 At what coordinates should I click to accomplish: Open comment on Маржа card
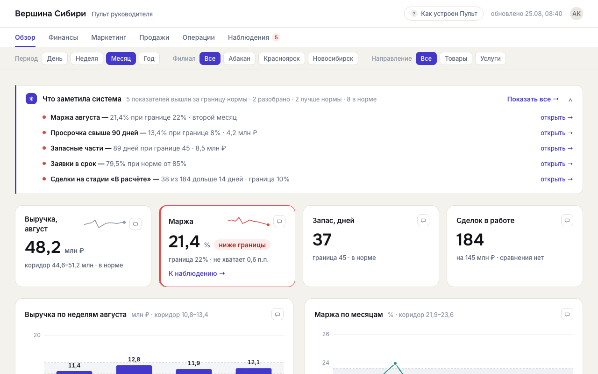279,221
